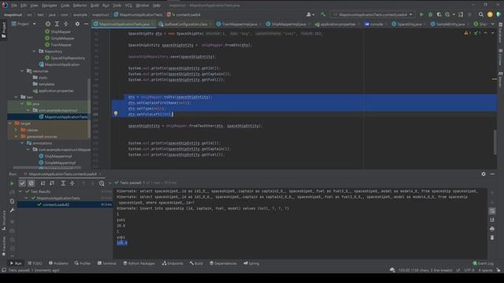Viewport: 504px width, 283px height.
Task: Open the Event Log
Action: point(483,263)
